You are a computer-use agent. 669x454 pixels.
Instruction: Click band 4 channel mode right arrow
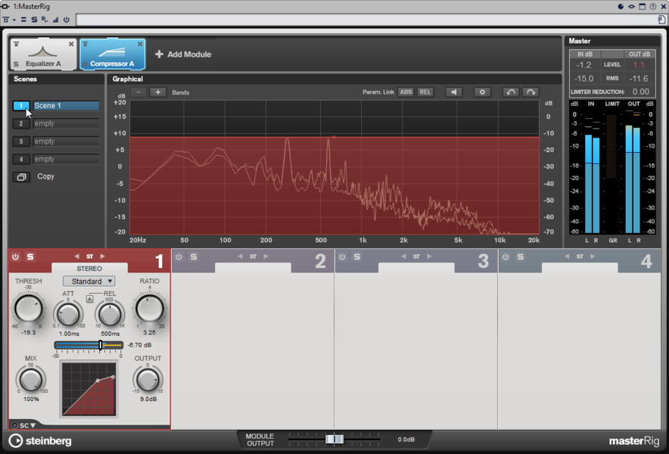pyautogui.click(x=593, y=257)
